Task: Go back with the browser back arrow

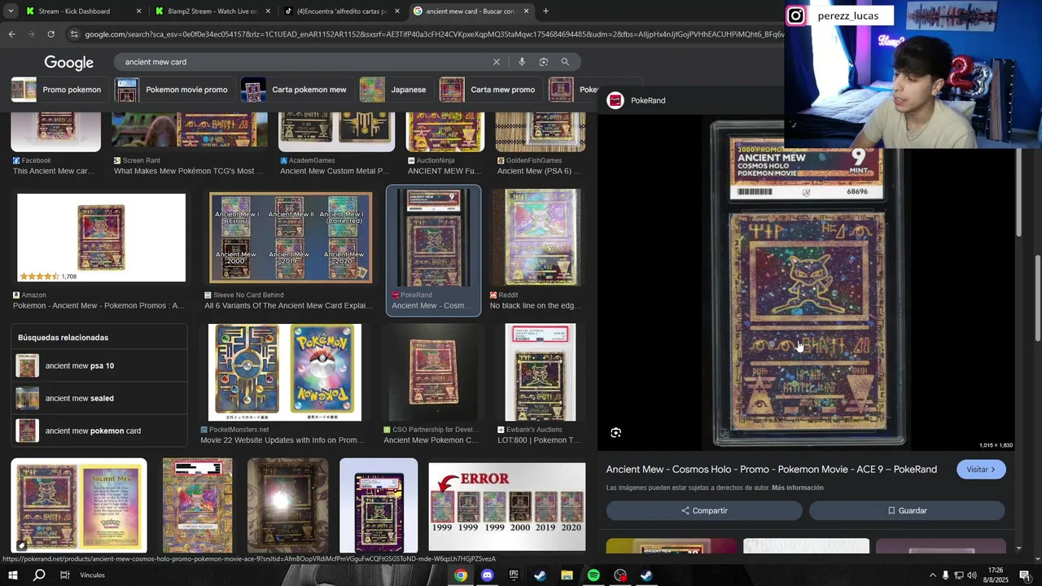Action: 11,34
